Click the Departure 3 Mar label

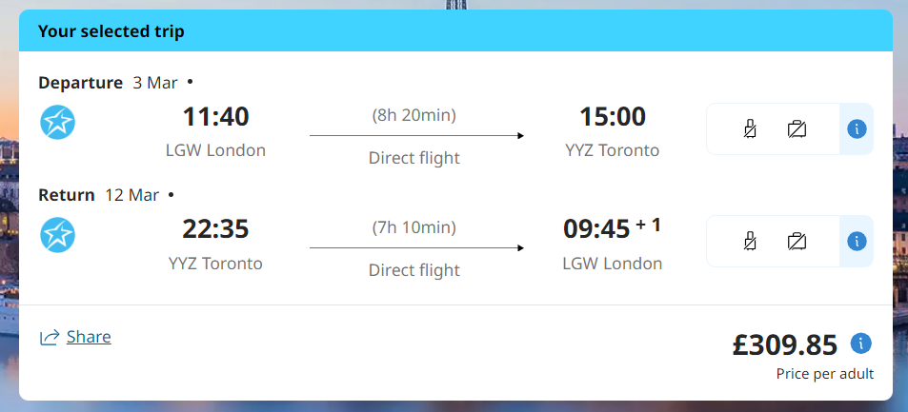108,82
